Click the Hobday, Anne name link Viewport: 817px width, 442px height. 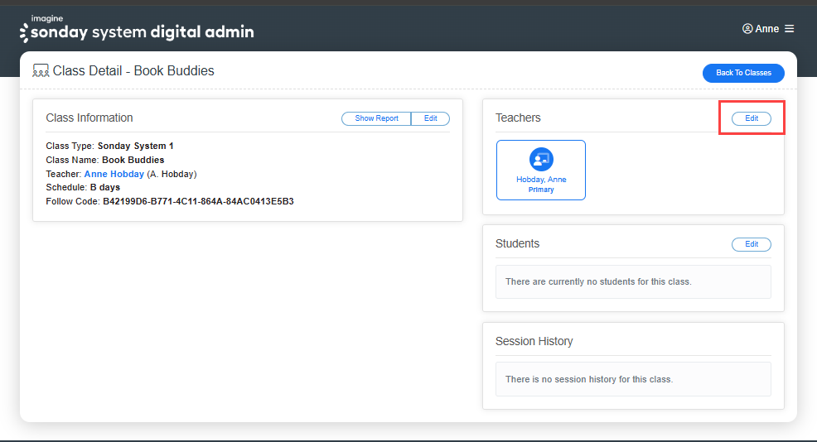(541, 180)
